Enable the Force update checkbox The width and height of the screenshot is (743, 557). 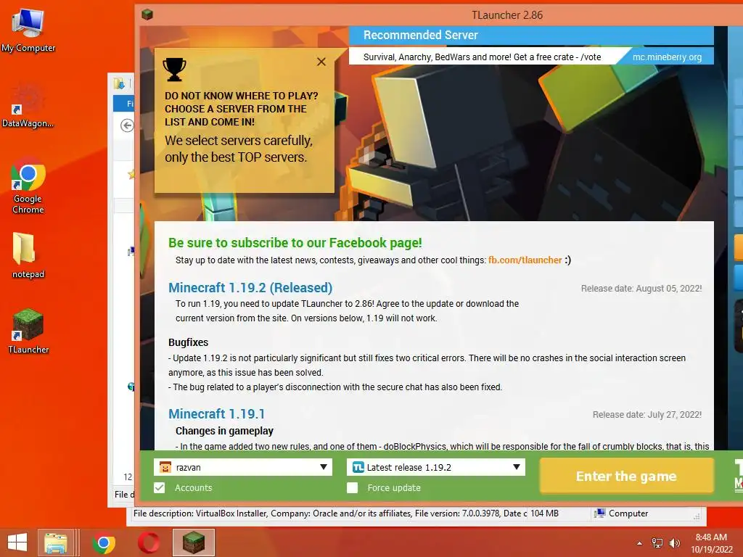click(x=352, y=488)
